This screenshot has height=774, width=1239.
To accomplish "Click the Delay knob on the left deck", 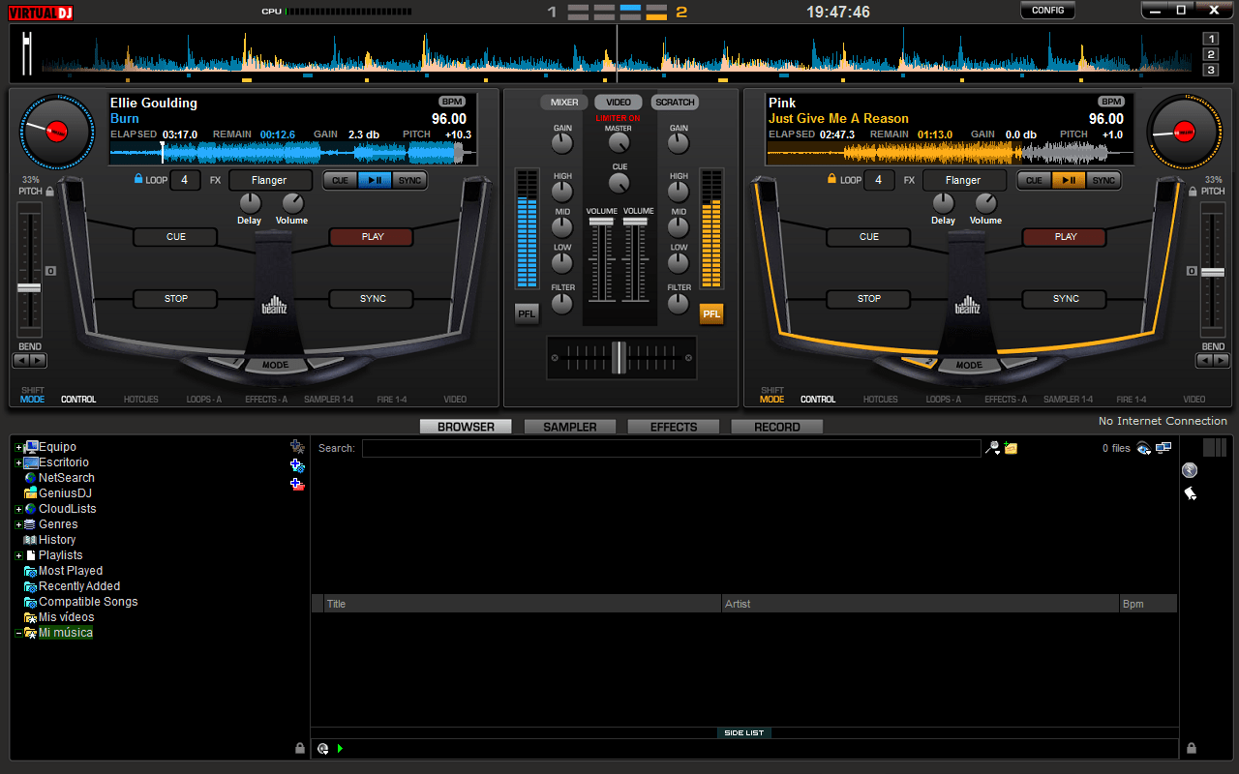I will pyautogui.click(x=249, y=205).
